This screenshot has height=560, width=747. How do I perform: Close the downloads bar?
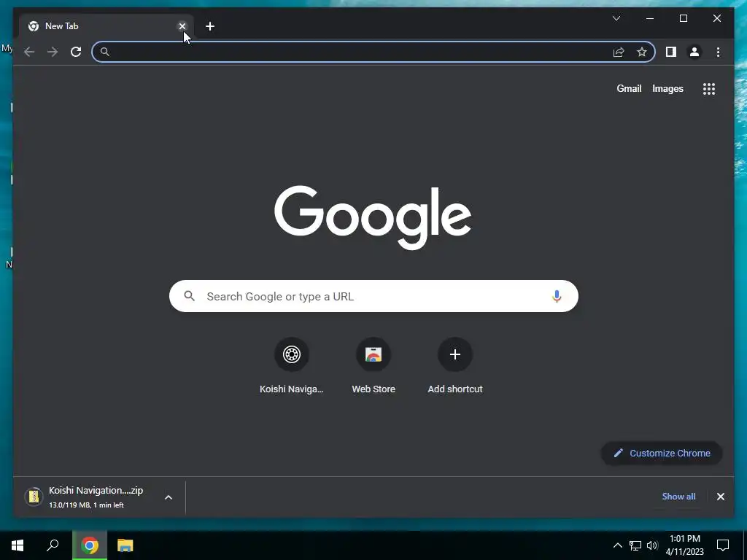click(x=720, y=497)
